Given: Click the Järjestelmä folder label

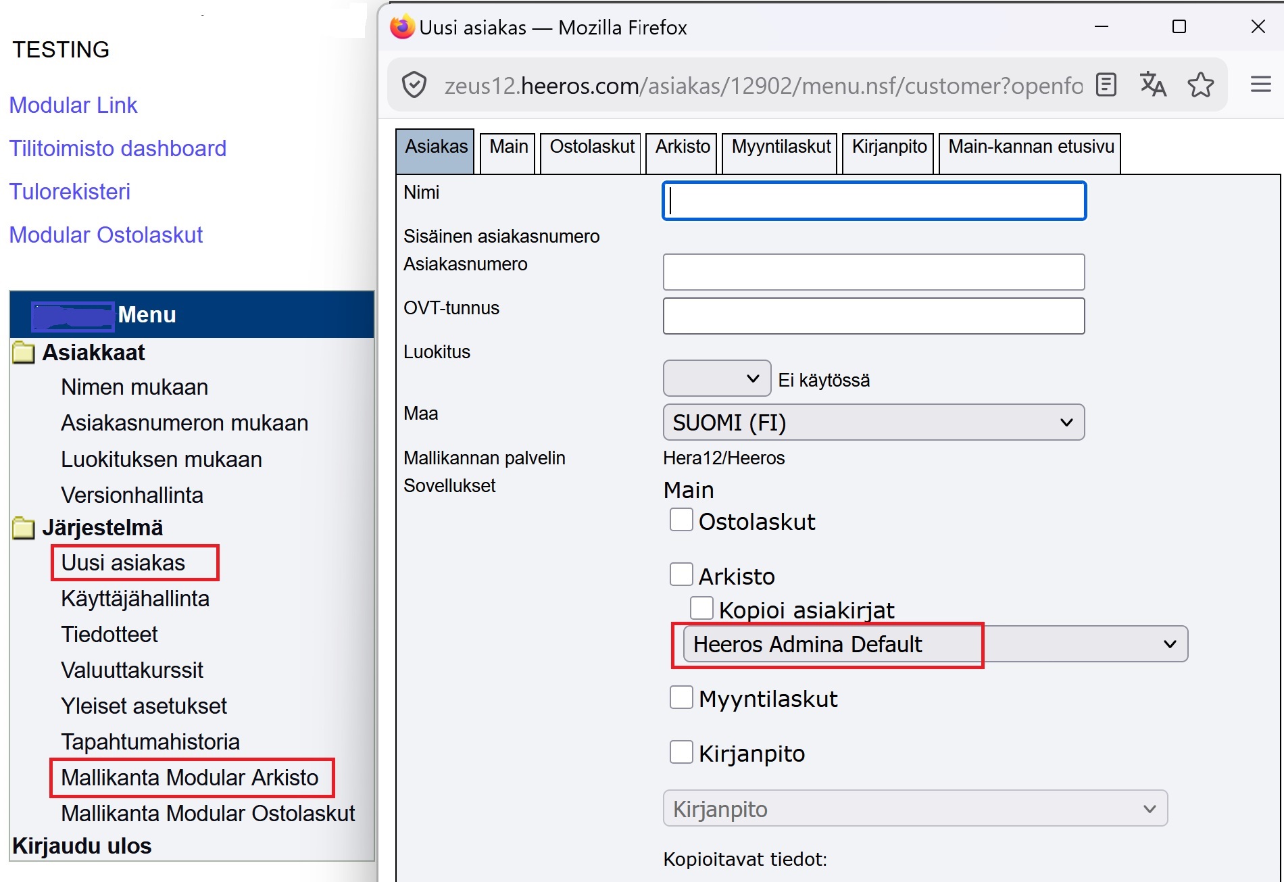Looking at the screenshot, I should pyautogui.click(x=103, y=528).
